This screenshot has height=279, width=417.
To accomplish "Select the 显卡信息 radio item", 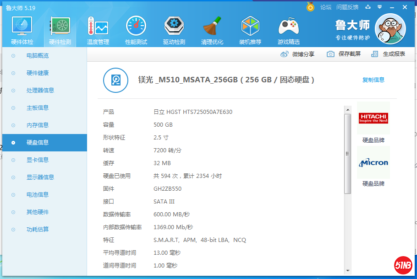I will 38,160.
